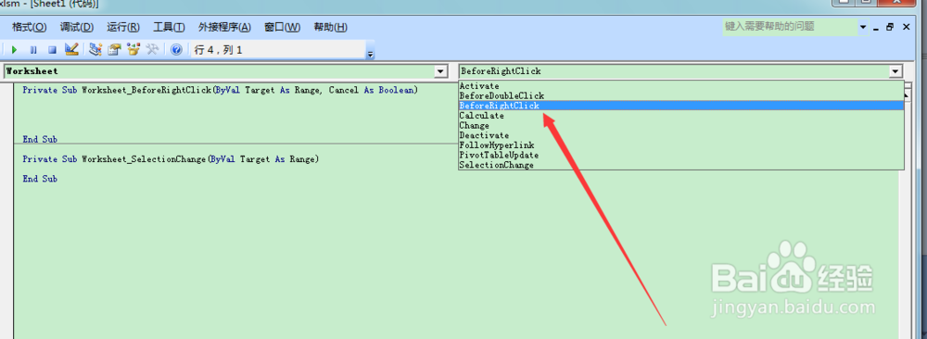The image size is (927, 339).
Task: Collapse the BeforeRightClick procedure dropdown
Action: (896, 71)
